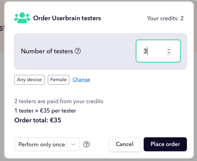Decrease tester count with stepper down arrow
197x161 pixels.
click(x=169, y=53)
